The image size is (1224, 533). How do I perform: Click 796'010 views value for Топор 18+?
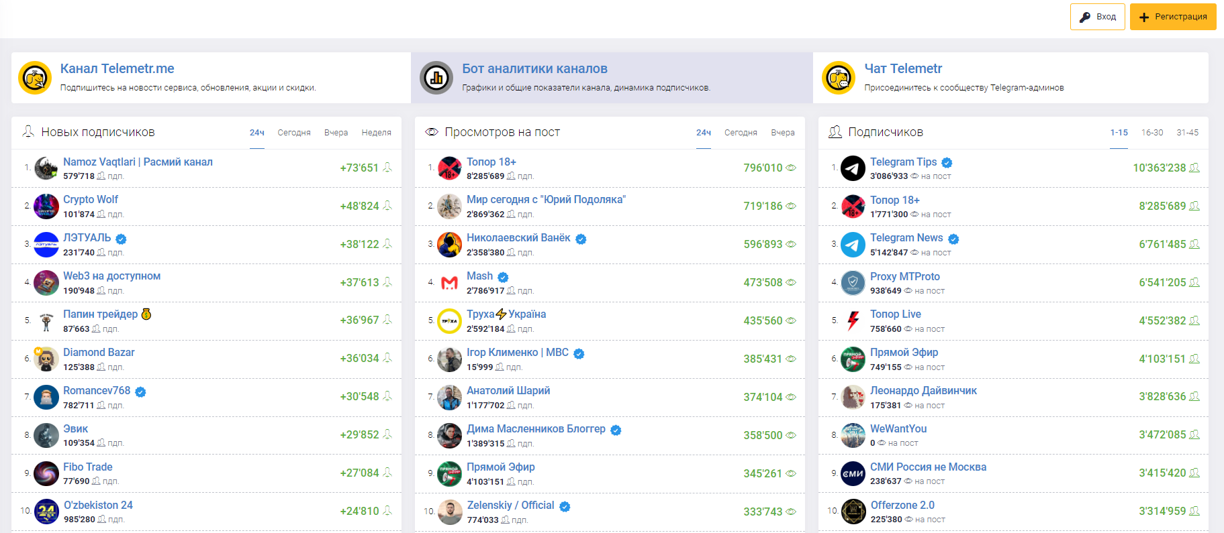tap(763, 168)
